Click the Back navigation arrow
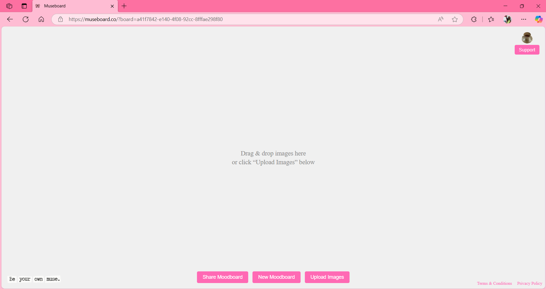Screen dimensions: 546x289 click(10, 19)
